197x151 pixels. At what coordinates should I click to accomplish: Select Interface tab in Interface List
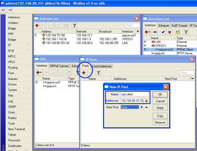(150, 25)
